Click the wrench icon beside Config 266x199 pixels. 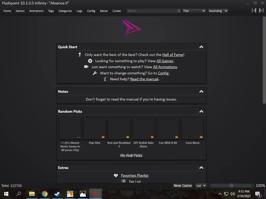click(x=95, y=73)
